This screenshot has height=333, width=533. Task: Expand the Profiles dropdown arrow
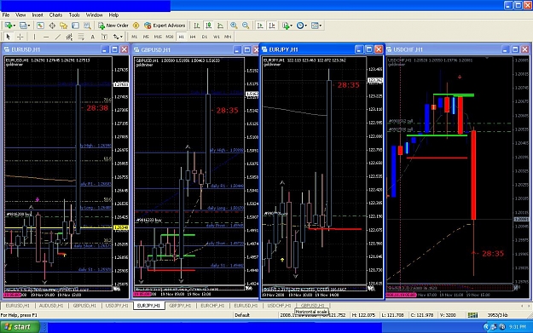click(29, 26)
